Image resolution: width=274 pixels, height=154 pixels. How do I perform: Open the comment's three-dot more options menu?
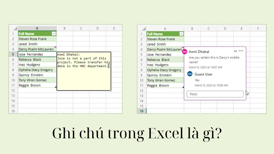point(241,51)
